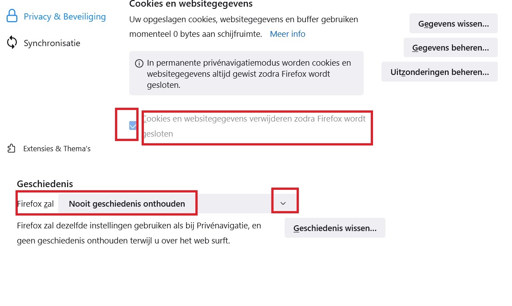Click the 'Gegevens beheren…' button
The width and height of the screenshot is (512, 306).
(x=450, y=47)
